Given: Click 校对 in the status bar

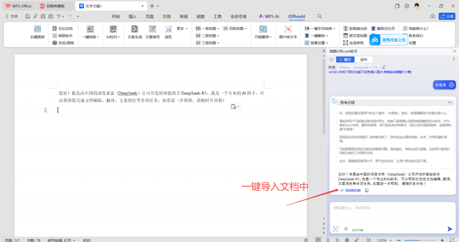Looking at the screenshot, I should tap(87, 240).
